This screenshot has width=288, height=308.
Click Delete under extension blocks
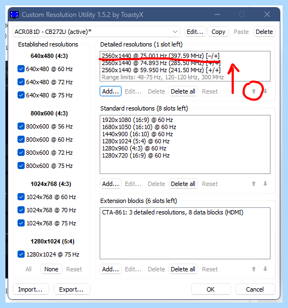point(156,269)
